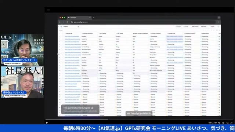Open the first row's LinkedIn URL link
Screen dimensions: 235x132
tap(175, 36)
